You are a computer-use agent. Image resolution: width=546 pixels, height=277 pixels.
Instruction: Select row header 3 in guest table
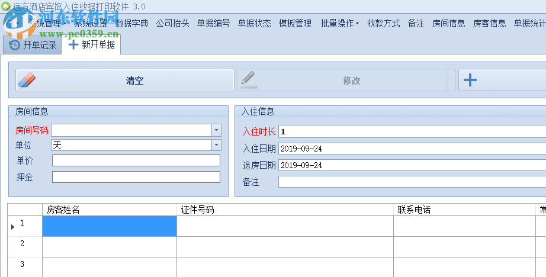pos(25,268)
